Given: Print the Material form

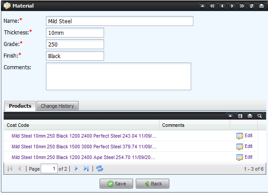Looking at the screenshot, I should pos(261,6).
